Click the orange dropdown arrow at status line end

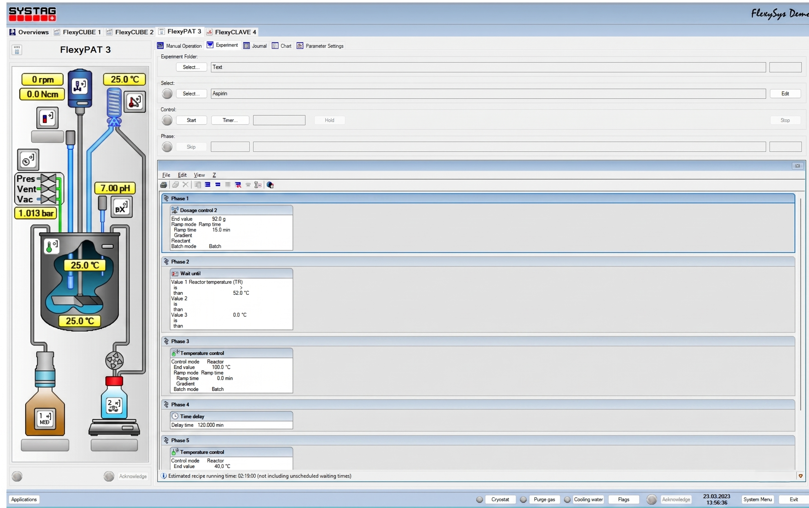point(801,476)
